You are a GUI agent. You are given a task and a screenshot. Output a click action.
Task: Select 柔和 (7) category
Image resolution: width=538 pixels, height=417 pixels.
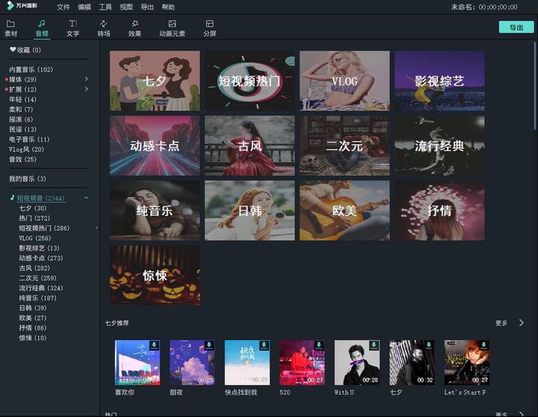tap(21, 110)
